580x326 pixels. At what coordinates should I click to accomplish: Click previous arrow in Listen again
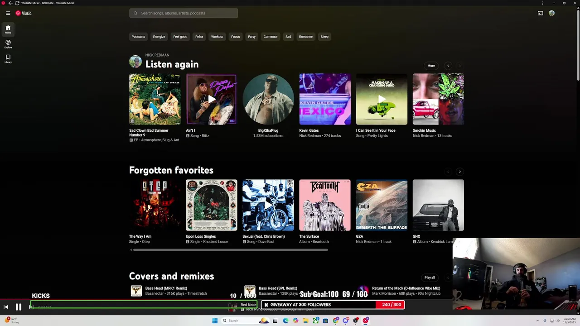click(x=448, y=66)
